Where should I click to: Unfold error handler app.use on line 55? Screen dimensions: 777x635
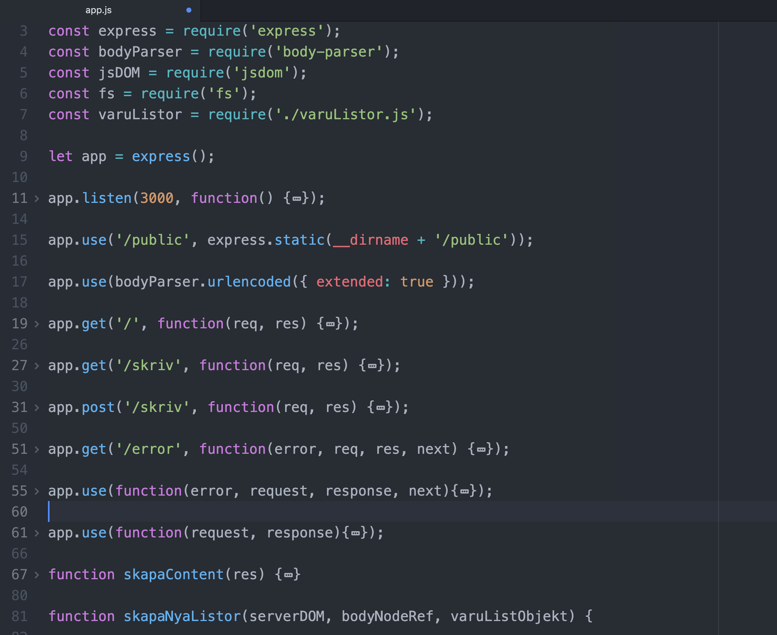37,491
